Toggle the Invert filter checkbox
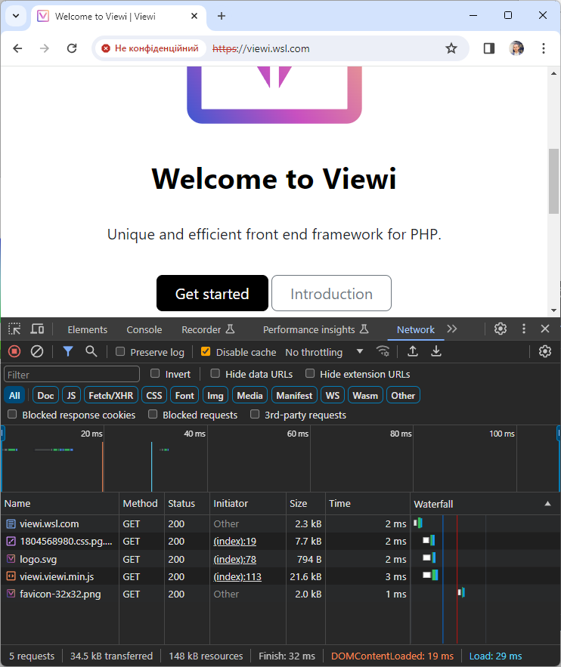The width and height of the screenshot is (561, 667). [x=155, y=373]
